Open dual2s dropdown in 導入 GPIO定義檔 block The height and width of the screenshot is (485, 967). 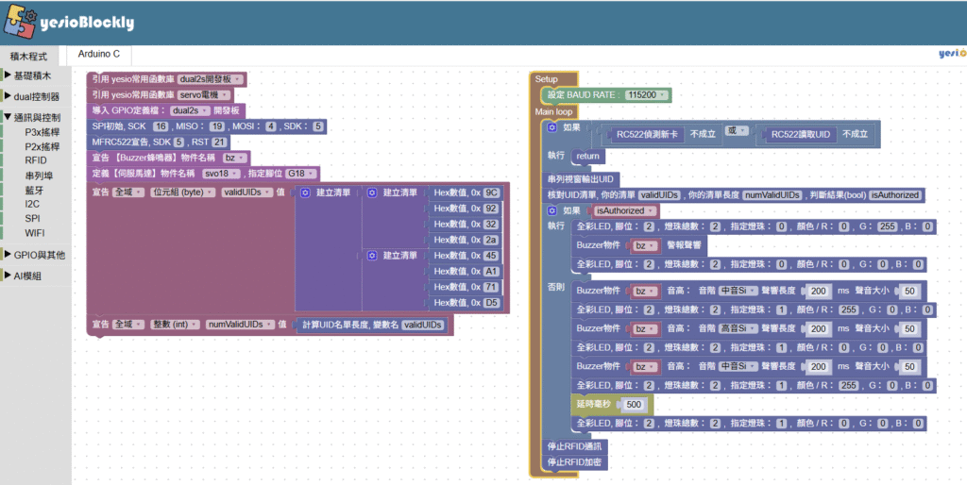(189, 111)
